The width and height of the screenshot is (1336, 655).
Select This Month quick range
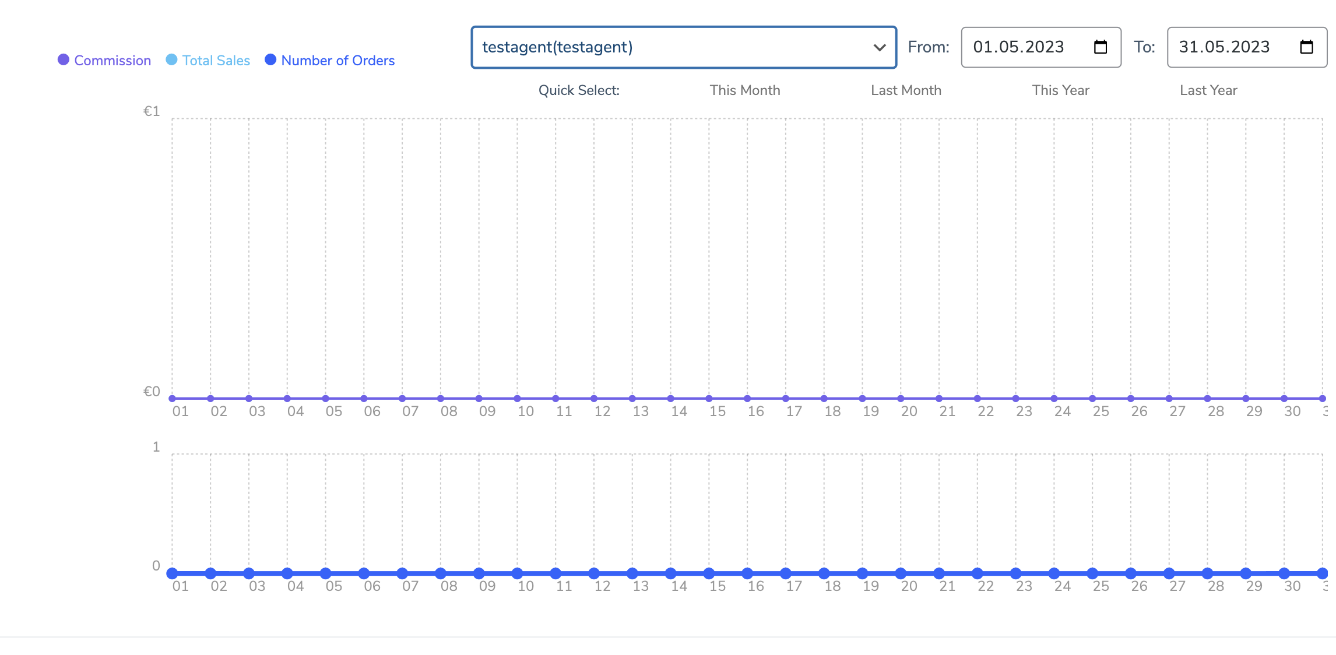click(x=745, y=90)
